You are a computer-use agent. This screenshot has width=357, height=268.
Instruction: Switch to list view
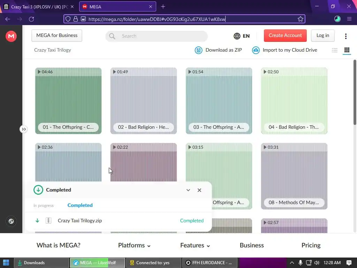[334, 50]
